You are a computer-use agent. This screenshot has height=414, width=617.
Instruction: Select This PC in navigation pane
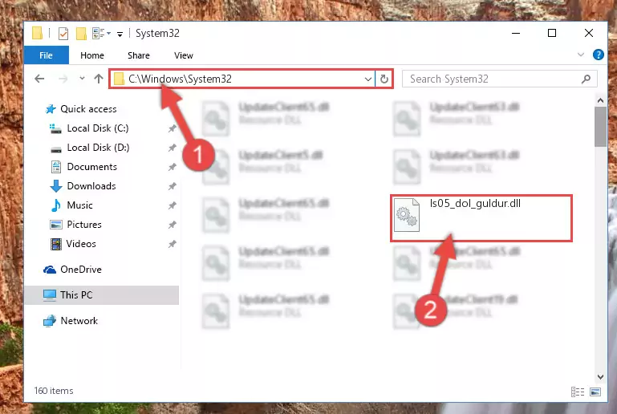(102, 295)
